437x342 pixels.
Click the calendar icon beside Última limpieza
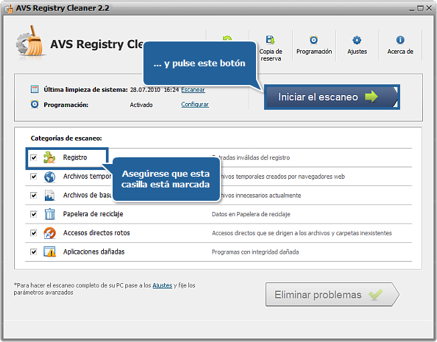[35, 89]
